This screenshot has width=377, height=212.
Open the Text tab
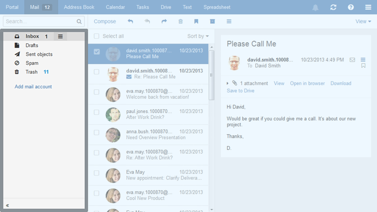(x=187, y=7)
